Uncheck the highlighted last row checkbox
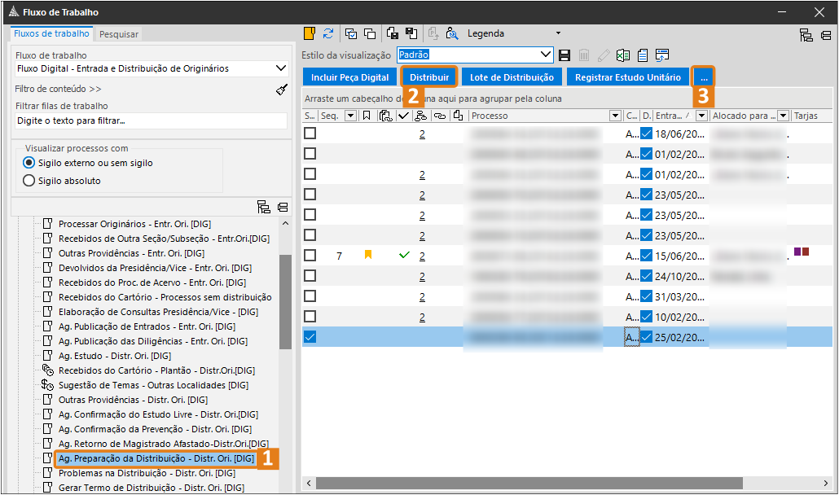 tap(310, 337)
